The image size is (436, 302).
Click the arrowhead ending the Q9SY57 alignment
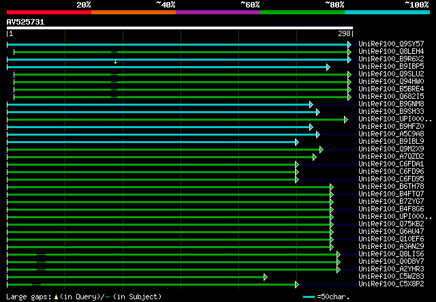pyautogui.click(x=349, y=44)
